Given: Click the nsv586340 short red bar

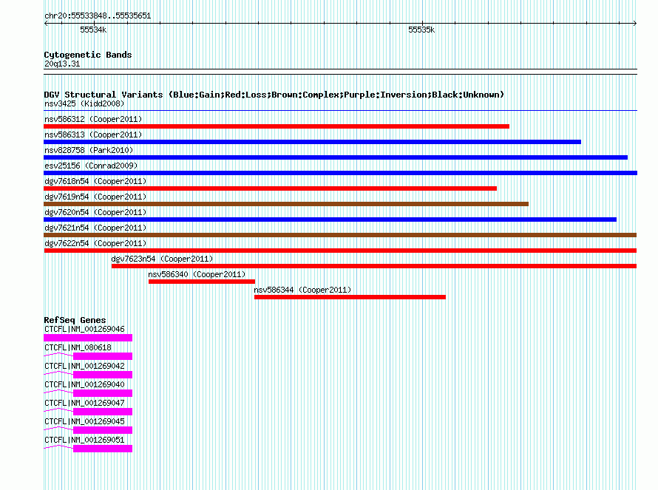Looking at the screenshot, I should (x=202, y=282).
